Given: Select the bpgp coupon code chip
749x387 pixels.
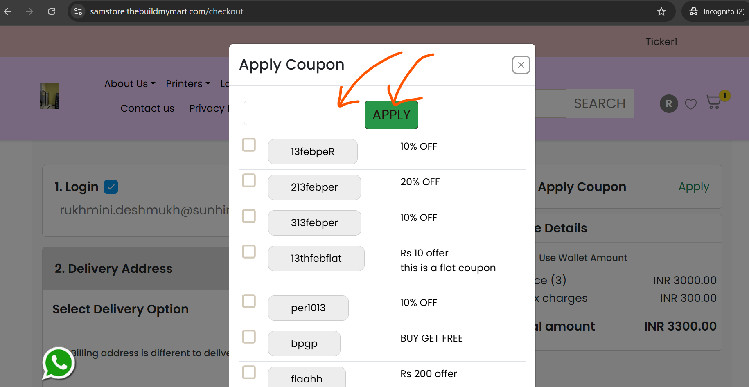Looking at the screenshot, I should tap(304, 344).
